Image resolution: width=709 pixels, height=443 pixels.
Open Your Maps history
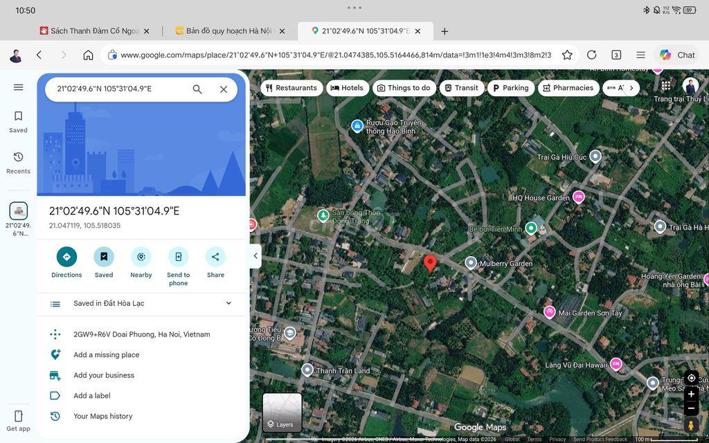[x=141, y=416]
